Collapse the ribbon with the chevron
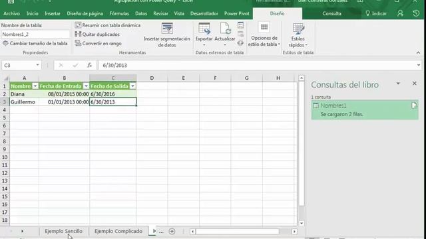This screenshot has width=426, height=239. pos(418,52)
